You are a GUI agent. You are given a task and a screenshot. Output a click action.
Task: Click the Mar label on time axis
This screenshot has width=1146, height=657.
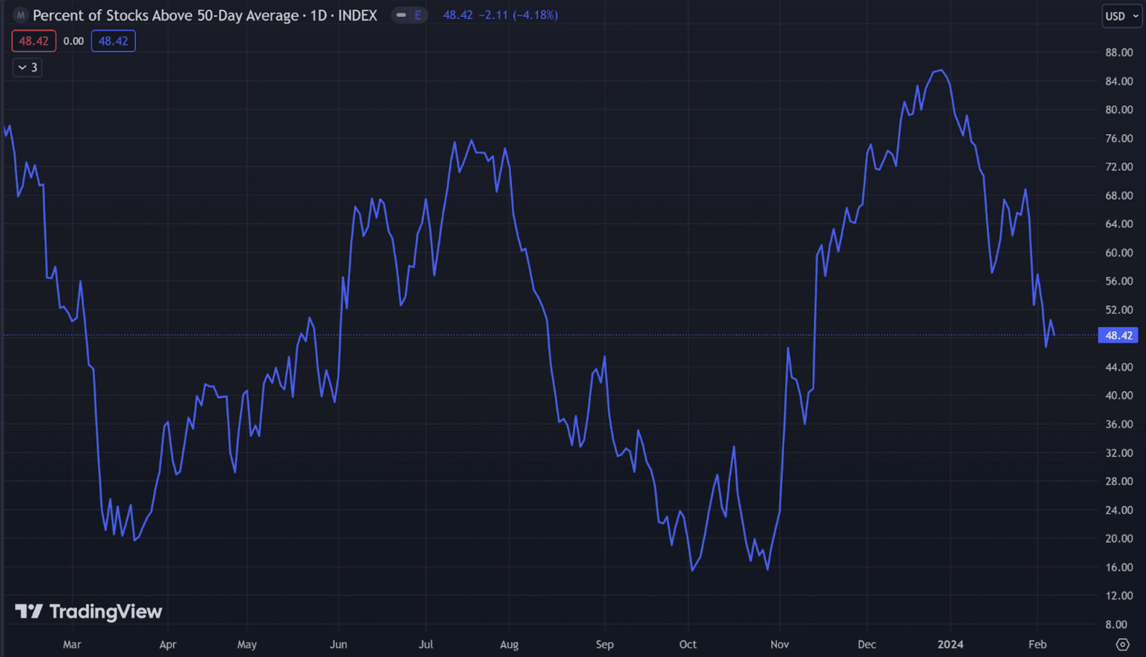click(72, 644)
